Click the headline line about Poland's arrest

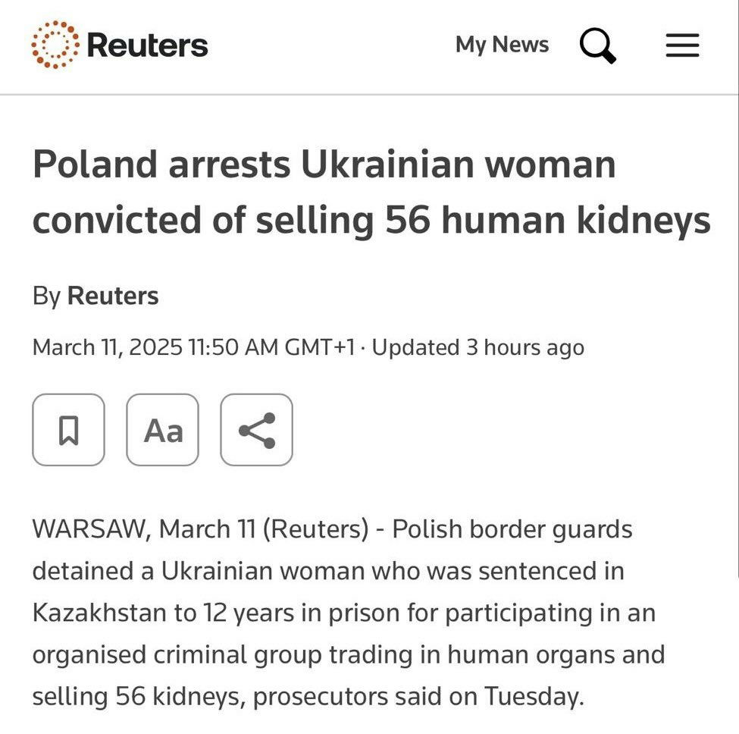pyautogui.click(x=324, y=165)
